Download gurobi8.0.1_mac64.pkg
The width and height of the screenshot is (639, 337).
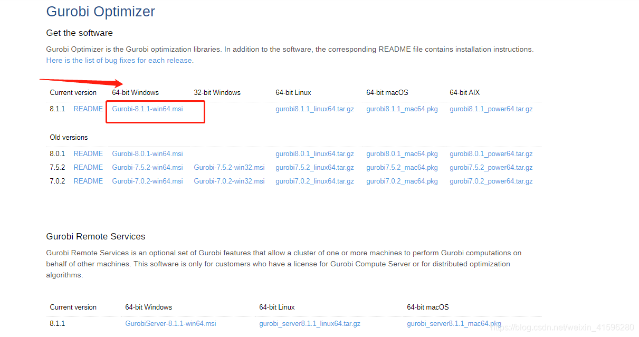point(402,154)
